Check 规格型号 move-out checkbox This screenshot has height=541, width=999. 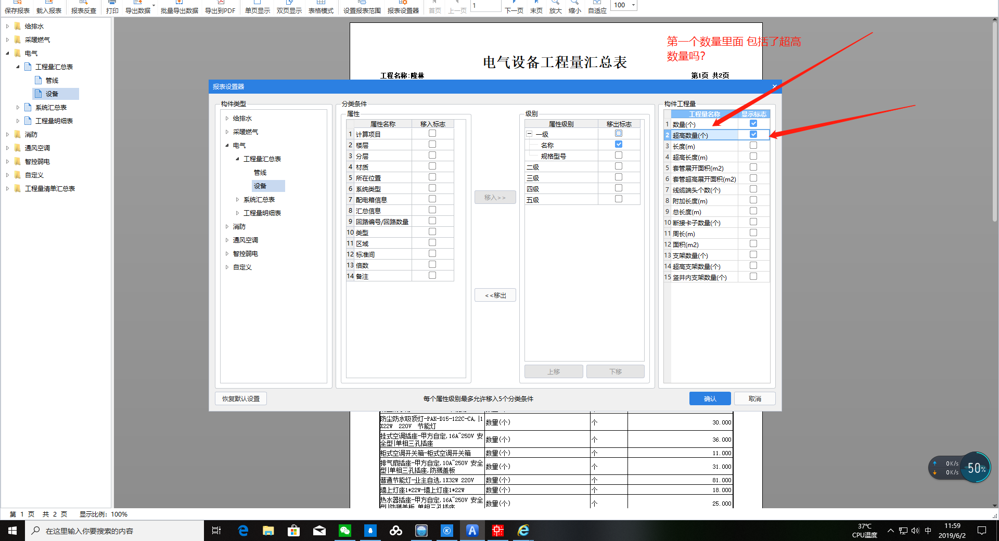tap(619, 156)
